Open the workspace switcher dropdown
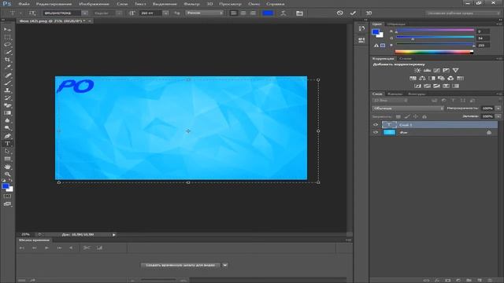Viewport: 504px width, 283px height. (463, 13)
